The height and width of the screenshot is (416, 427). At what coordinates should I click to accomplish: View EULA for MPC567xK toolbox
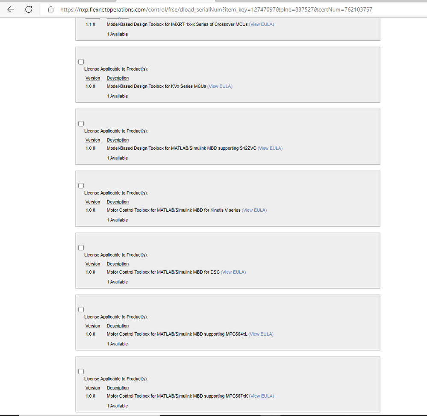262,396
